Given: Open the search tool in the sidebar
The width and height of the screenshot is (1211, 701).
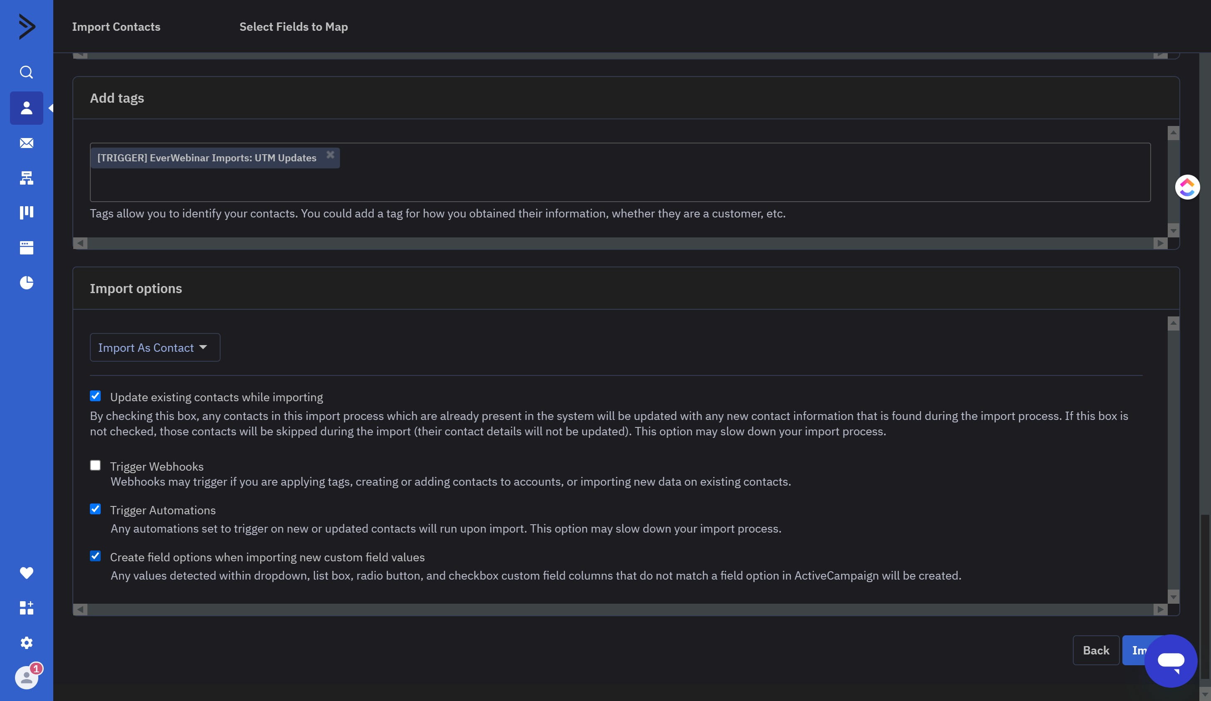Looking at the screenshot, I should [27, 72].
